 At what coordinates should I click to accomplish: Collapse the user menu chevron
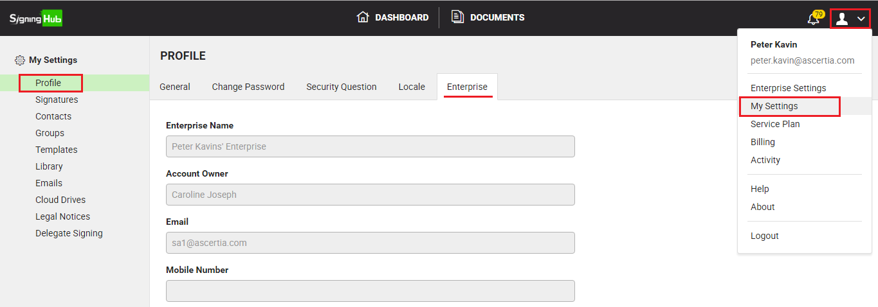pyautogui.click(x=861, y=19)
